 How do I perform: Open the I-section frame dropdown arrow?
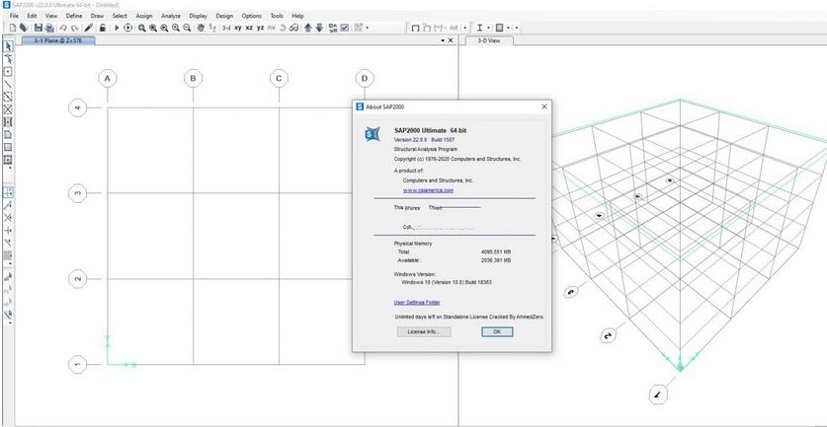tap(488, 28)
